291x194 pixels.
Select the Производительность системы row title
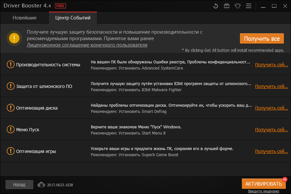[48, 65]
